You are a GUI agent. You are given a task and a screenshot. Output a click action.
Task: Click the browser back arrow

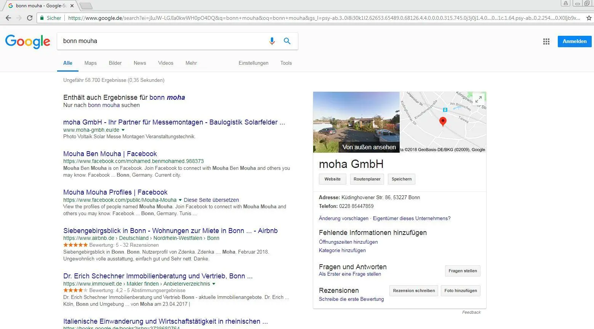pos(8,18)
